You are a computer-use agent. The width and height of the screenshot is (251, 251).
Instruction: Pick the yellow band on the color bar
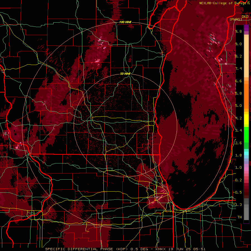[246, 119]
